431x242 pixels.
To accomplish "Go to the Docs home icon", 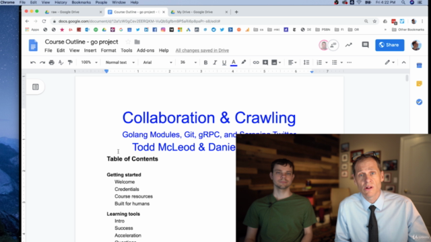I will pos(33,45).
